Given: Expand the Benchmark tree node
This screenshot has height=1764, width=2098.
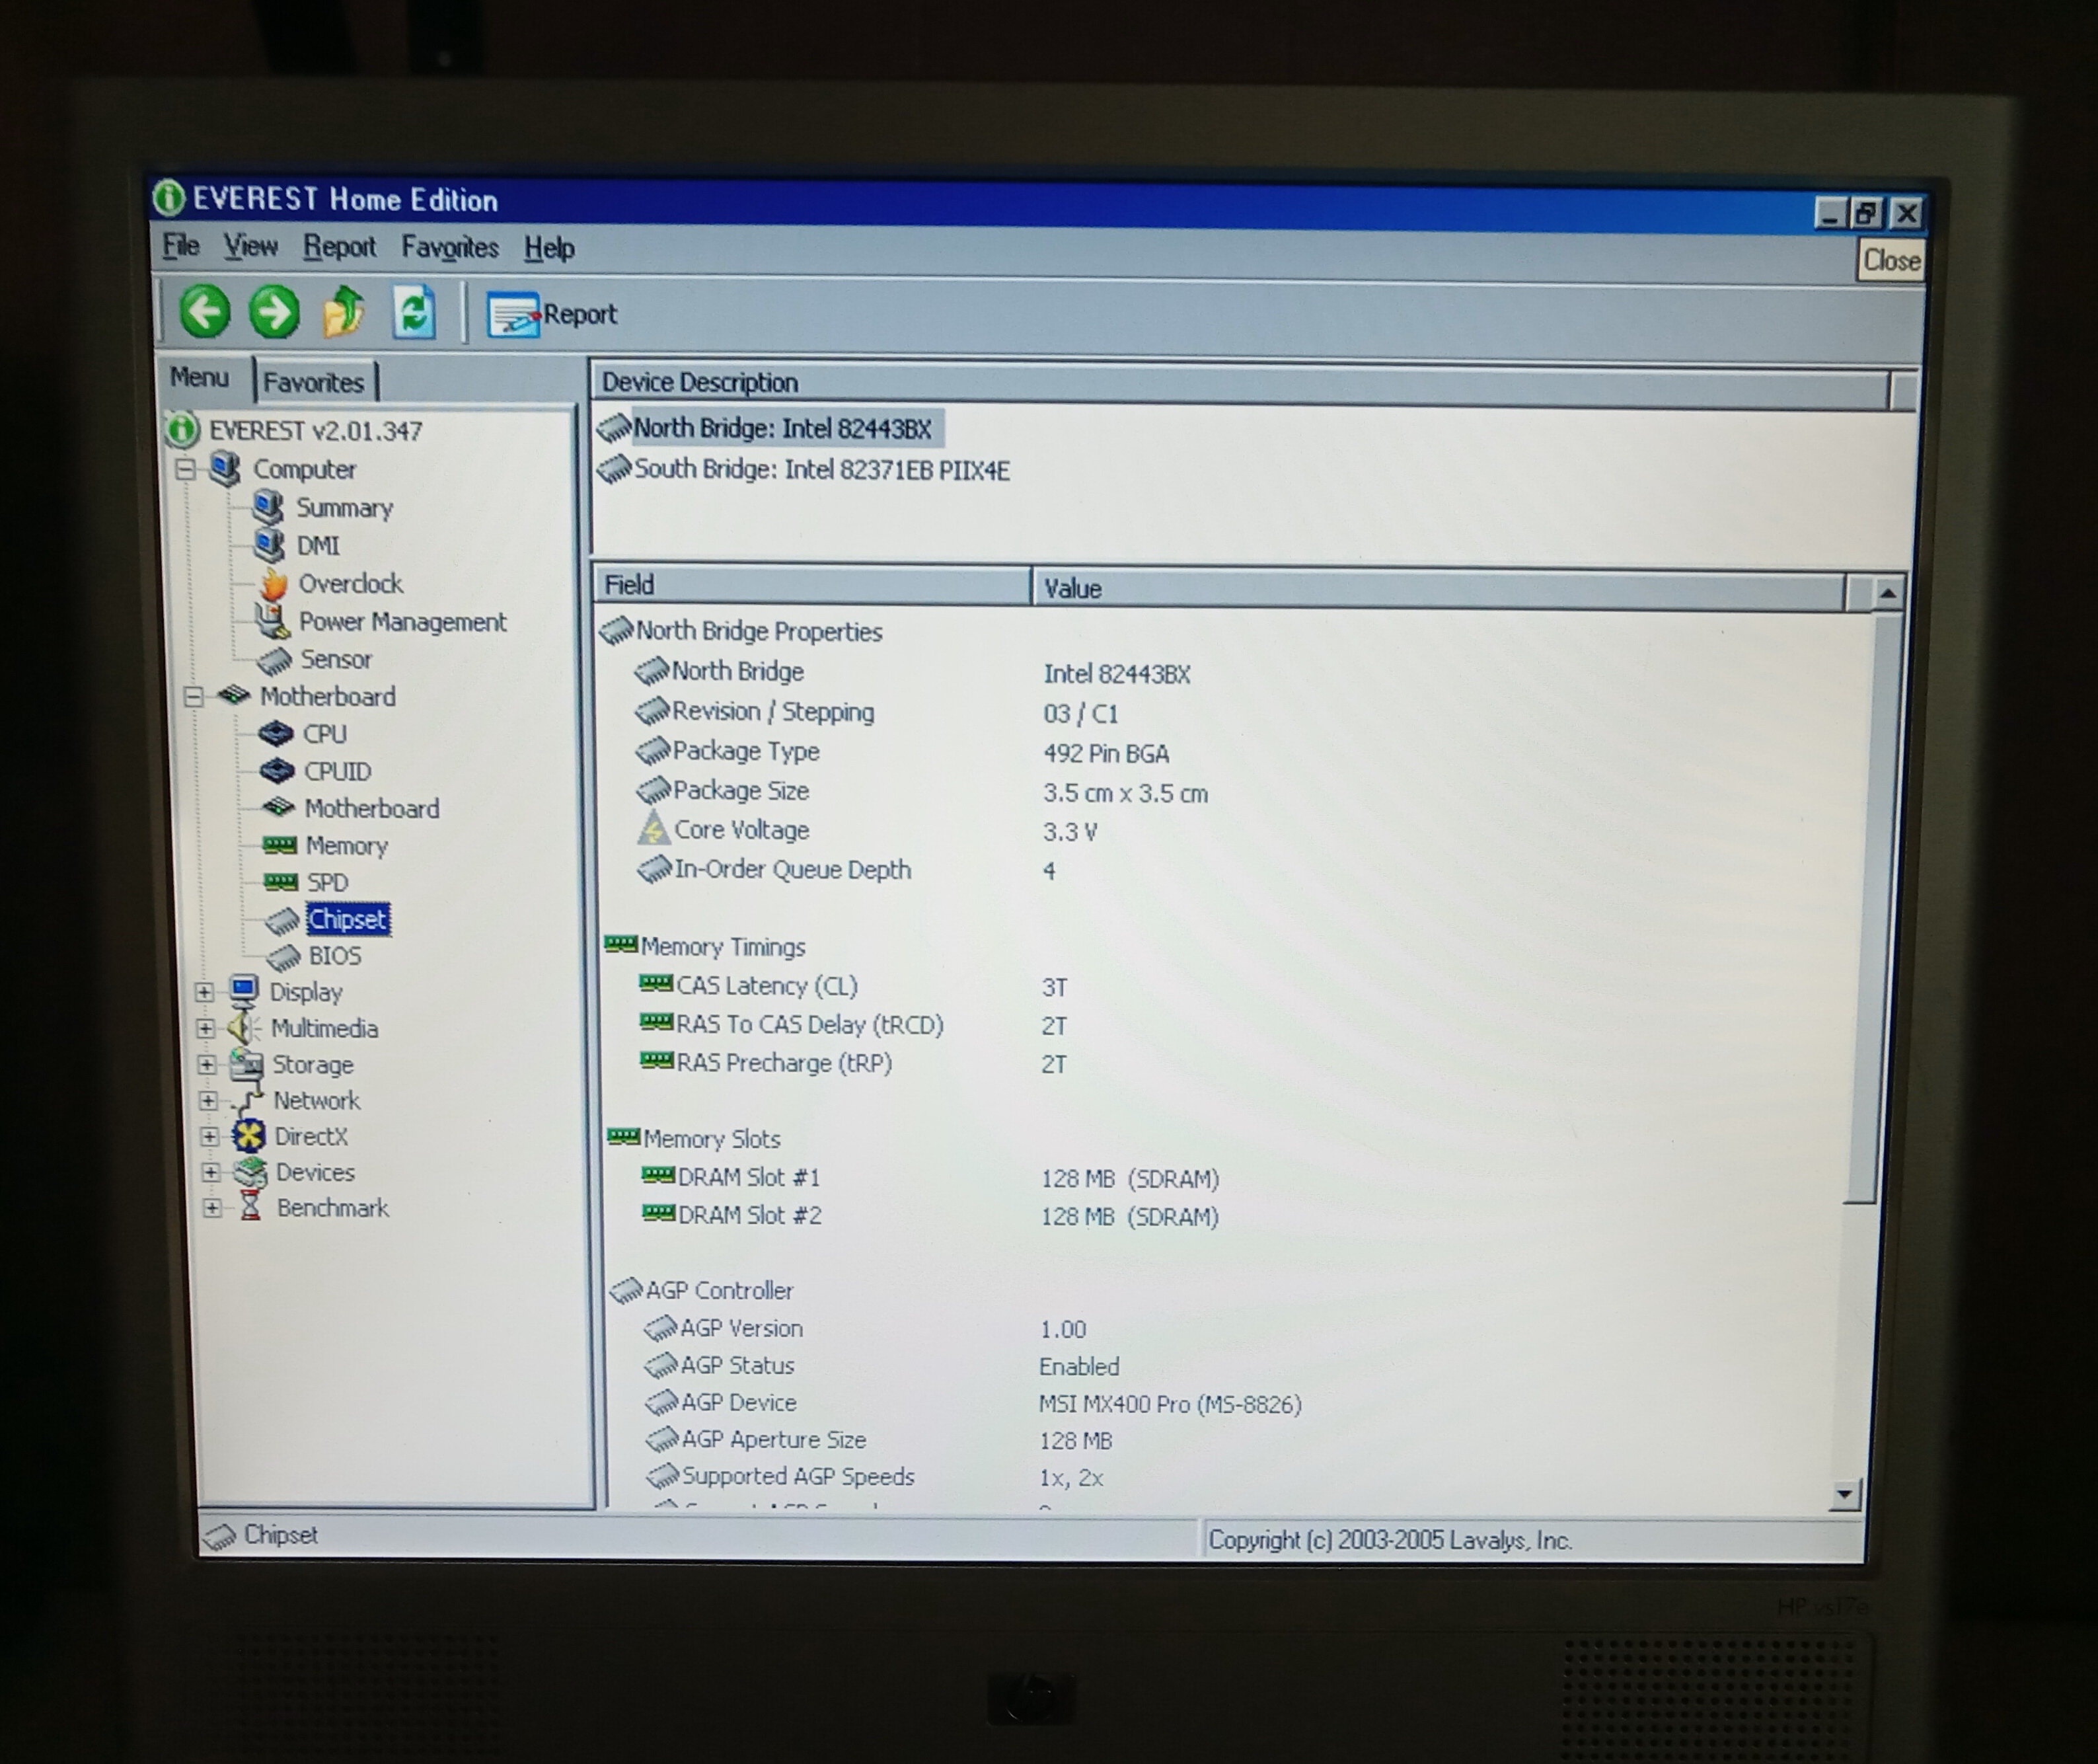Looking at the screenshot, I should tap(212, 1208).
